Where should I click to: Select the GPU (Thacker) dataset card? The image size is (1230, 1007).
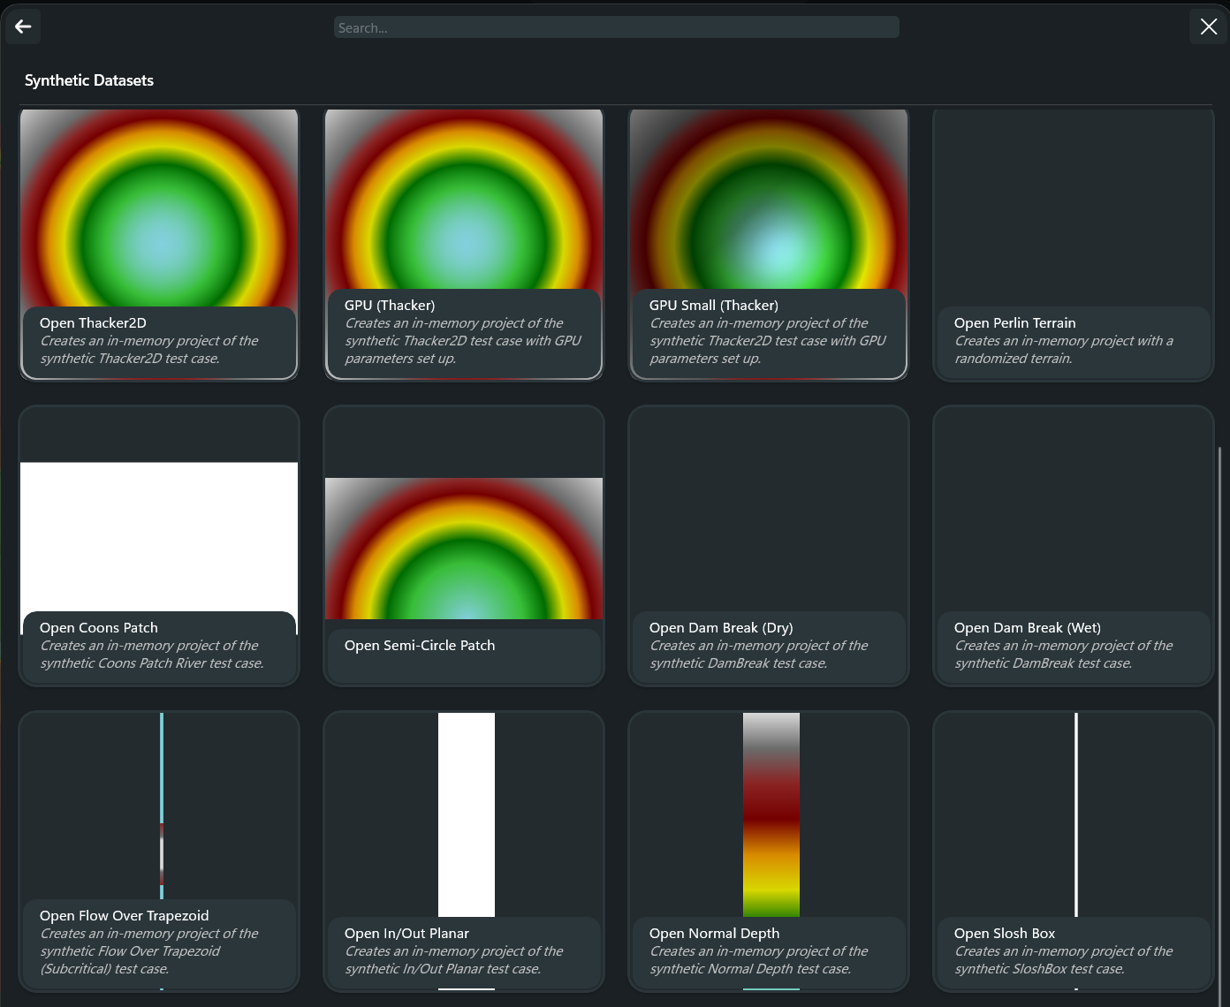[464, 332]
